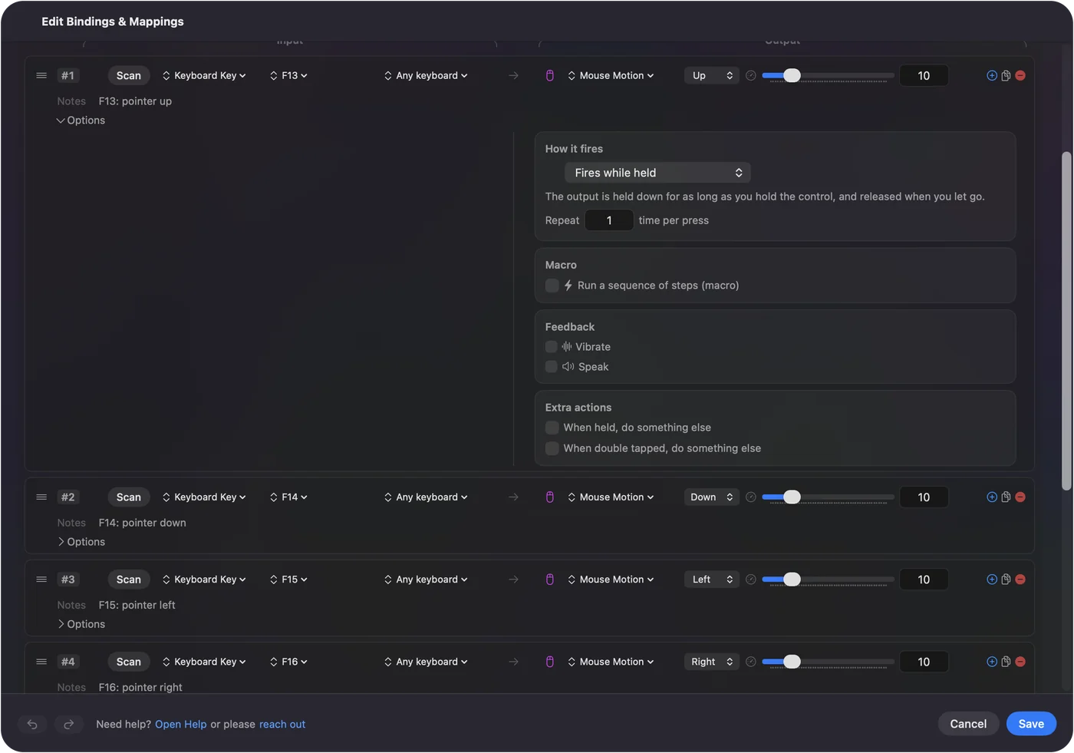Click the mouse icon in the F15 row

(x=549, y=579)
